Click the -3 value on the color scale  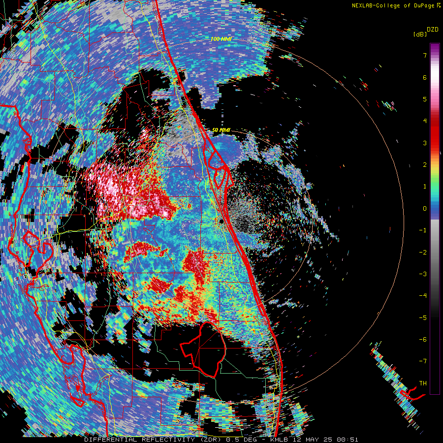[x=423, y=274]
